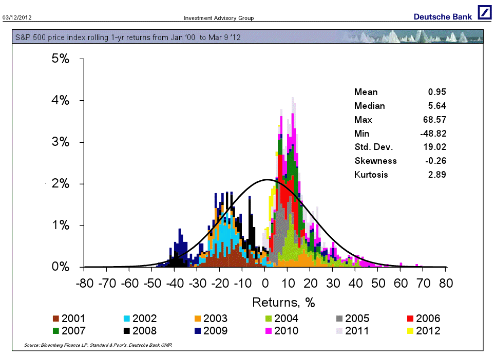Select the 2008 black legend swatch
The image size is (495, 357).
[x=127, y=331]
